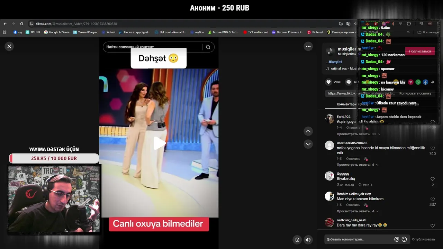Open the Elektron Hökumət bookmark
Screen dimensions: 443x249
pos(170,32)
